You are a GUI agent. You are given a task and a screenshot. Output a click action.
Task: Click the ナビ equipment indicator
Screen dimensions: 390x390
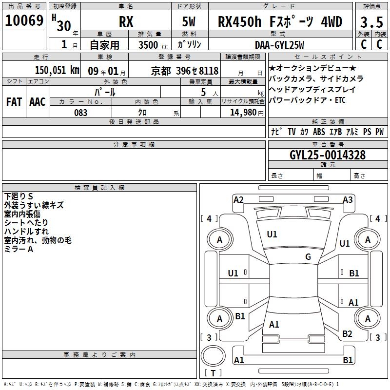(x=276, y=132)
